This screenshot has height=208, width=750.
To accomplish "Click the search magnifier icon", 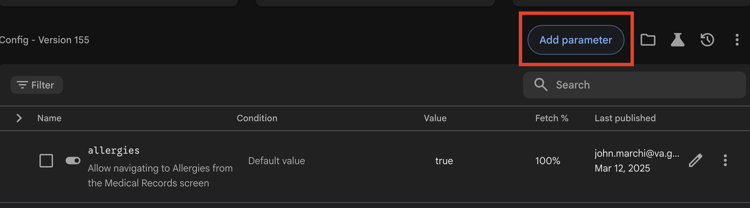I will coord(541,85).
